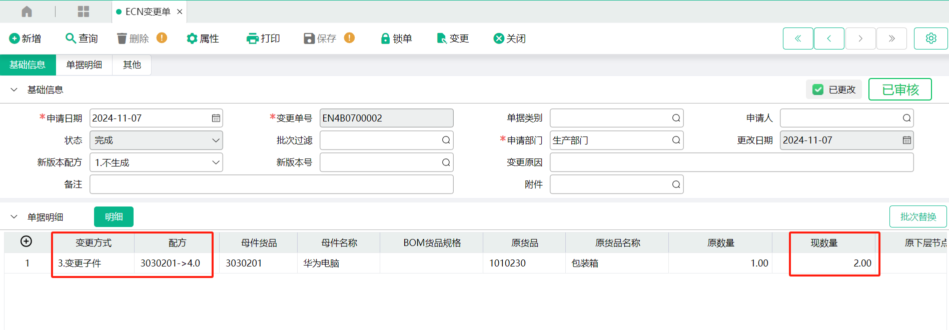Collapse the 单据明细 section chevron

point(14,217)
